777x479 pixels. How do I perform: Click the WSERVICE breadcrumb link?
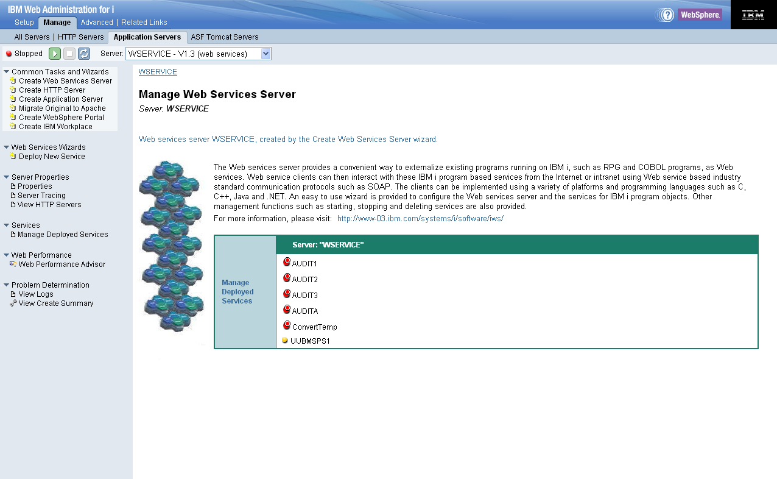click(158, 72)
